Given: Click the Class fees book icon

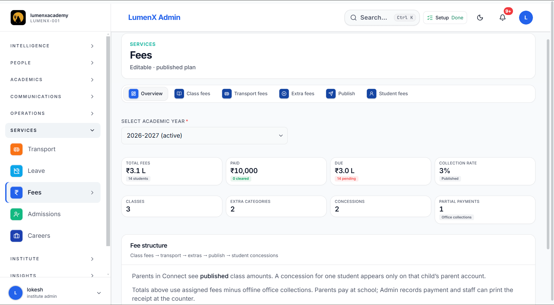Looking at the screenshot, I should [x=179, y=93].
